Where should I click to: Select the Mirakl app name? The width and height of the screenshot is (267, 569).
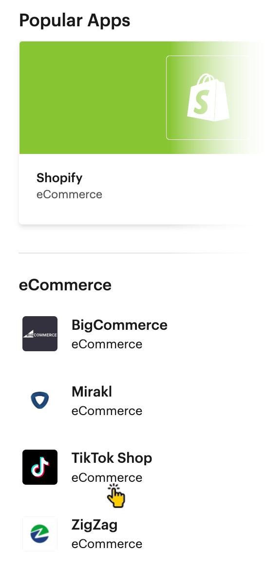coord(92,392)
